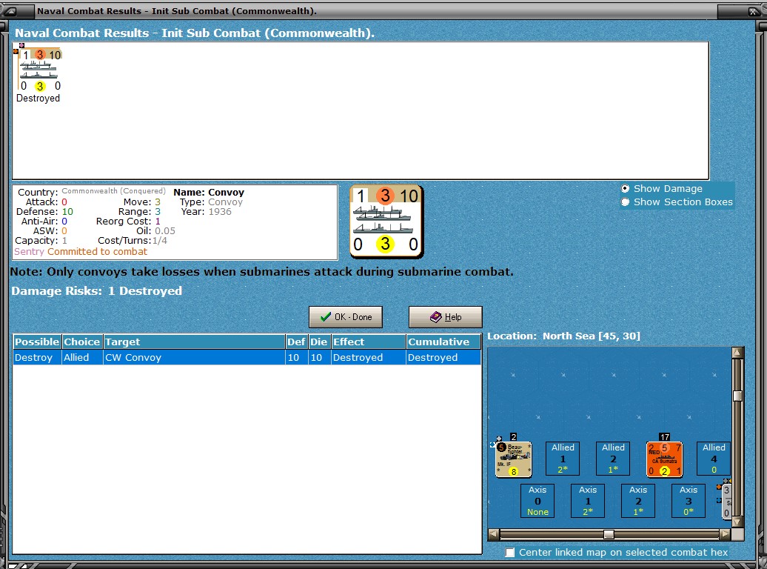
Task: Click the Target column header
Action: click(x=194, y=342)
